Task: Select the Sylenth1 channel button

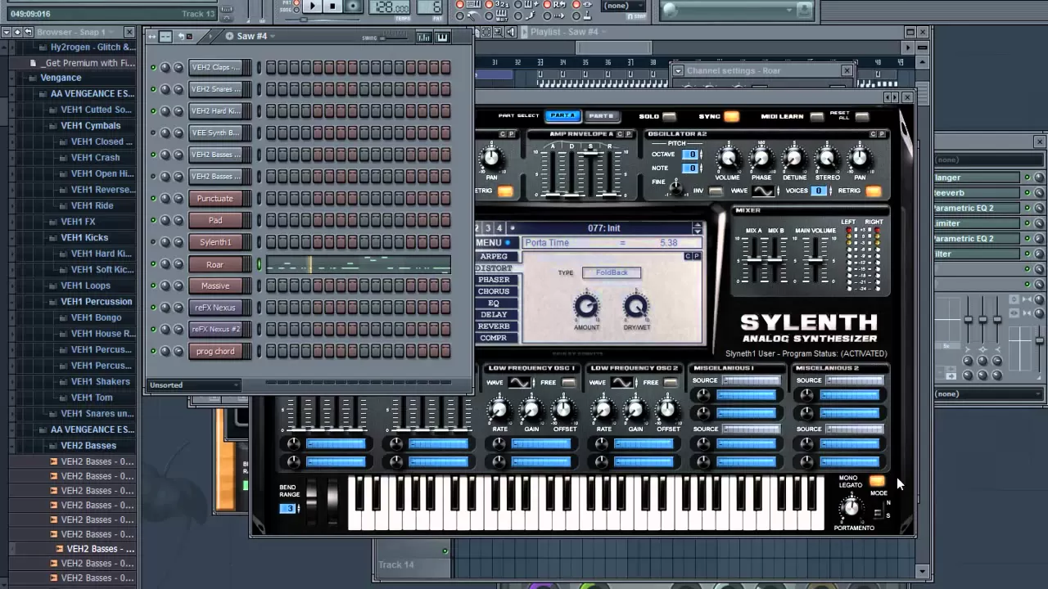Action: [x=215, y=242]
